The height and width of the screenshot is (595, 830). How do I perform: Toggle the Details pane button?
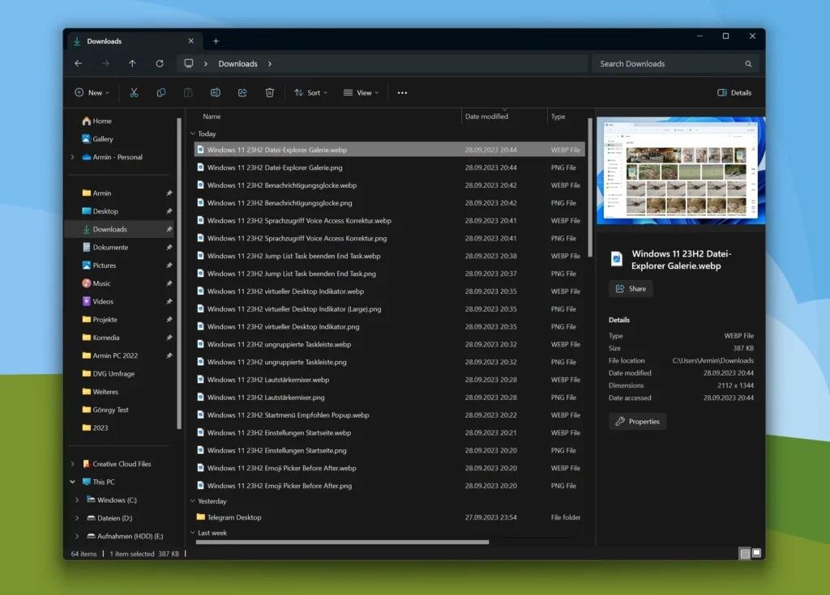click(x=734, y=93)
